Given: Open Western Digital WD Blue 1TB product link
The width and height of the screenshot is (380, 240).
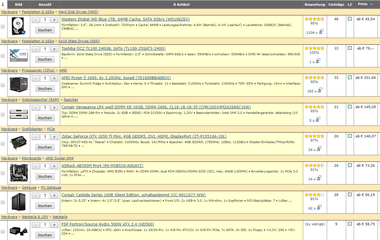Looking at the screenshot, I should click(125, 19).
